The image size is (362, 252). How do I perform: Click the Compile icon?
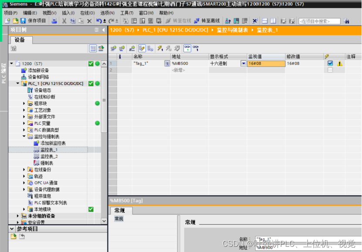[x=125, y=21]
